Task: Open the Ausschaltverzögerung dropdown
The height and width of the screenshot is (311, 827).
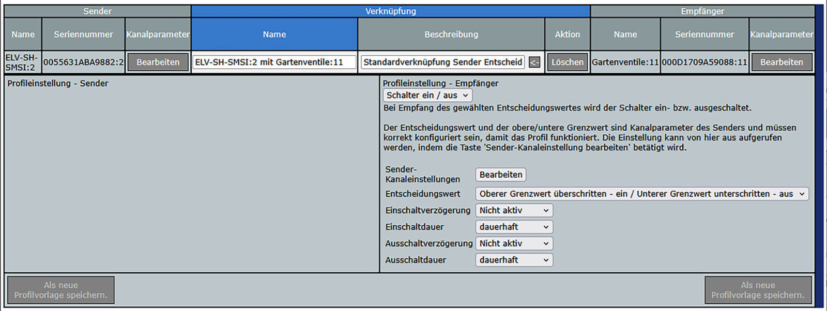Action: tap(514, 243)
